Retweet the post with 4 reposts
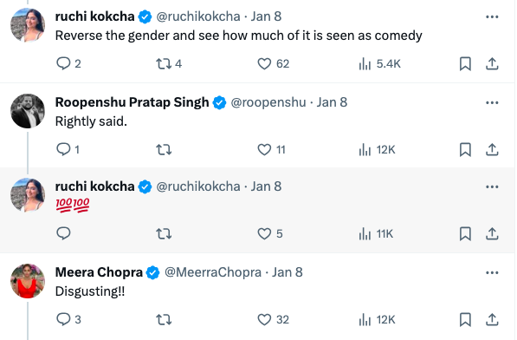Image resolution: width=517 pixels, height=340 pixels. coord(164,63)
